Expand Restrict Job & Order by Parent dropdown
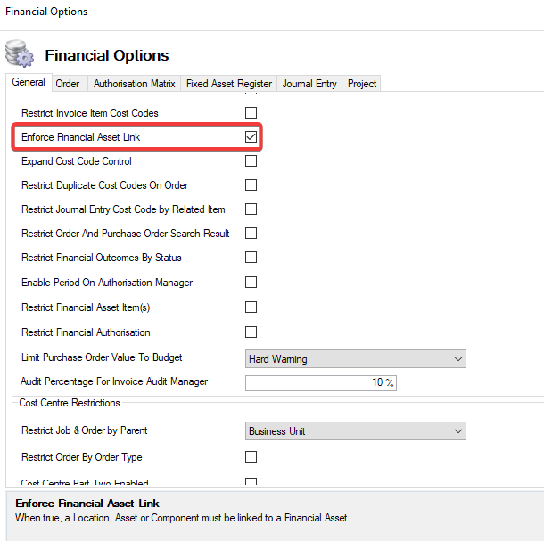Screen dimensions: 544x541 coord(356,431)
